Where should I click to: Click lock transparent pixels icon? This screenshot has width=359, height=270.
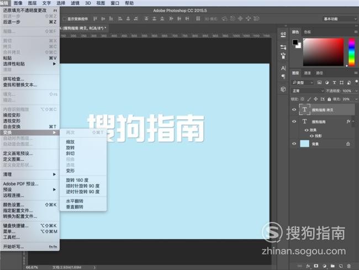(x=303, y=99)
